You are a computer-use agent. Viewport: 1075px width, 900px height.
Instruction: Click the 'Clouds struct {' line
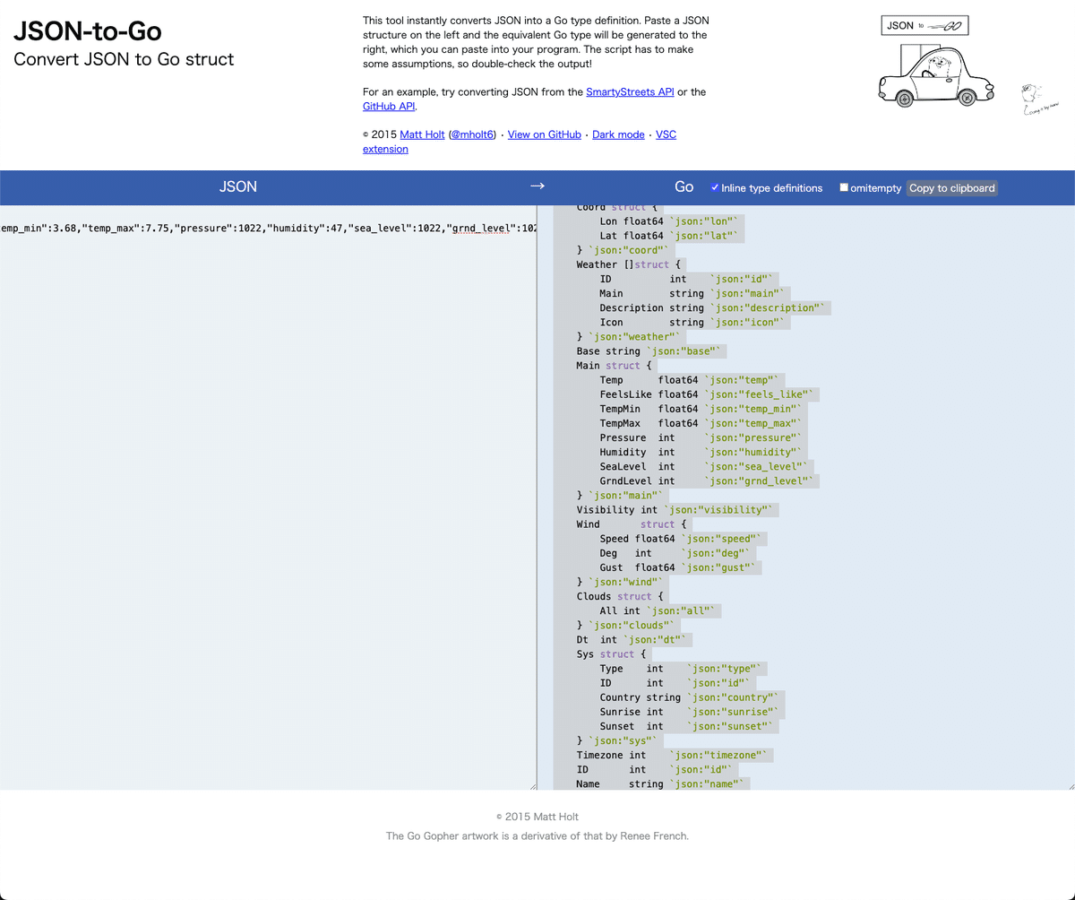[x=620, y=596]
